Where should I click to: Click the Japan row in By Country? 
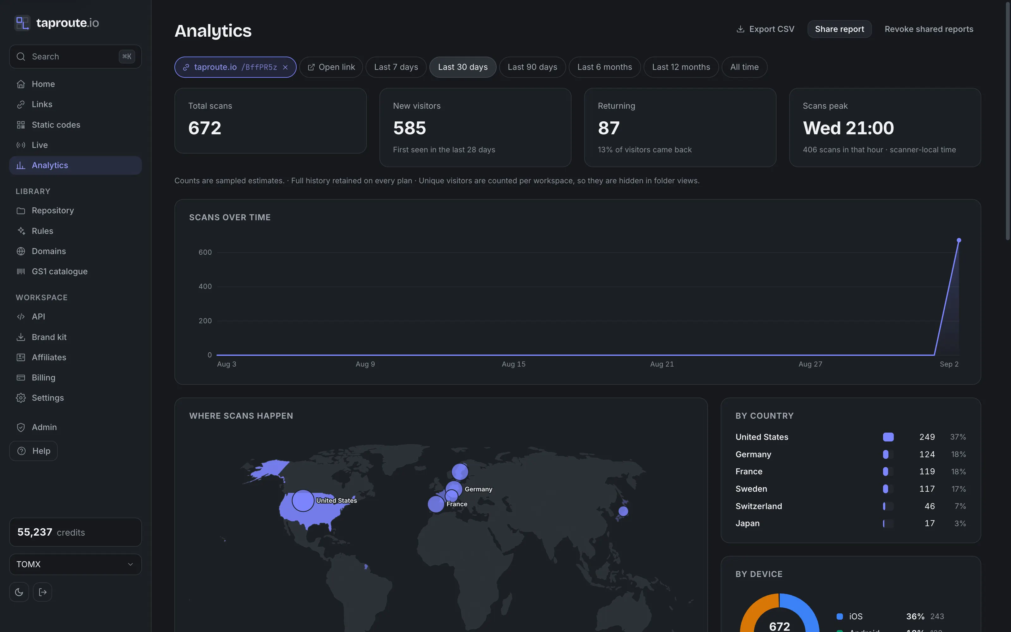coord(851,523)
